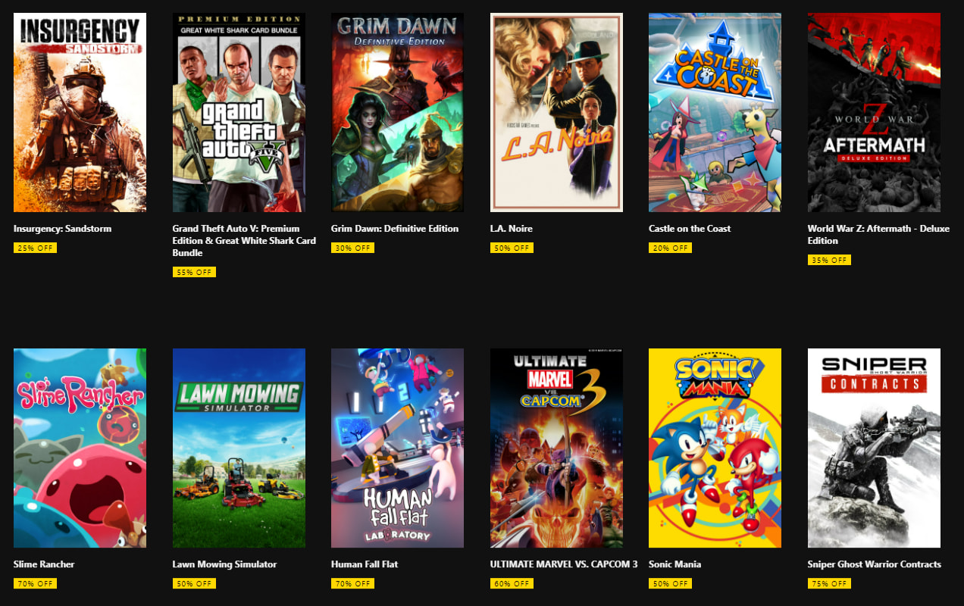This screenshot has width=964, height=606.
Task: Open the World War Z Aftermath cover
Action: (874, 112)
